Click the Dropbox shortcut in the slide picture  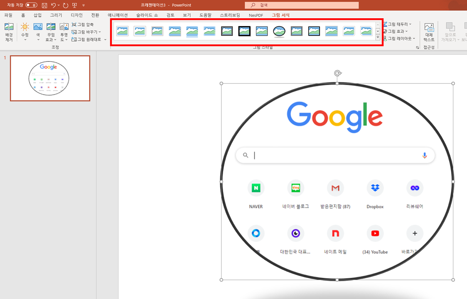375,194
